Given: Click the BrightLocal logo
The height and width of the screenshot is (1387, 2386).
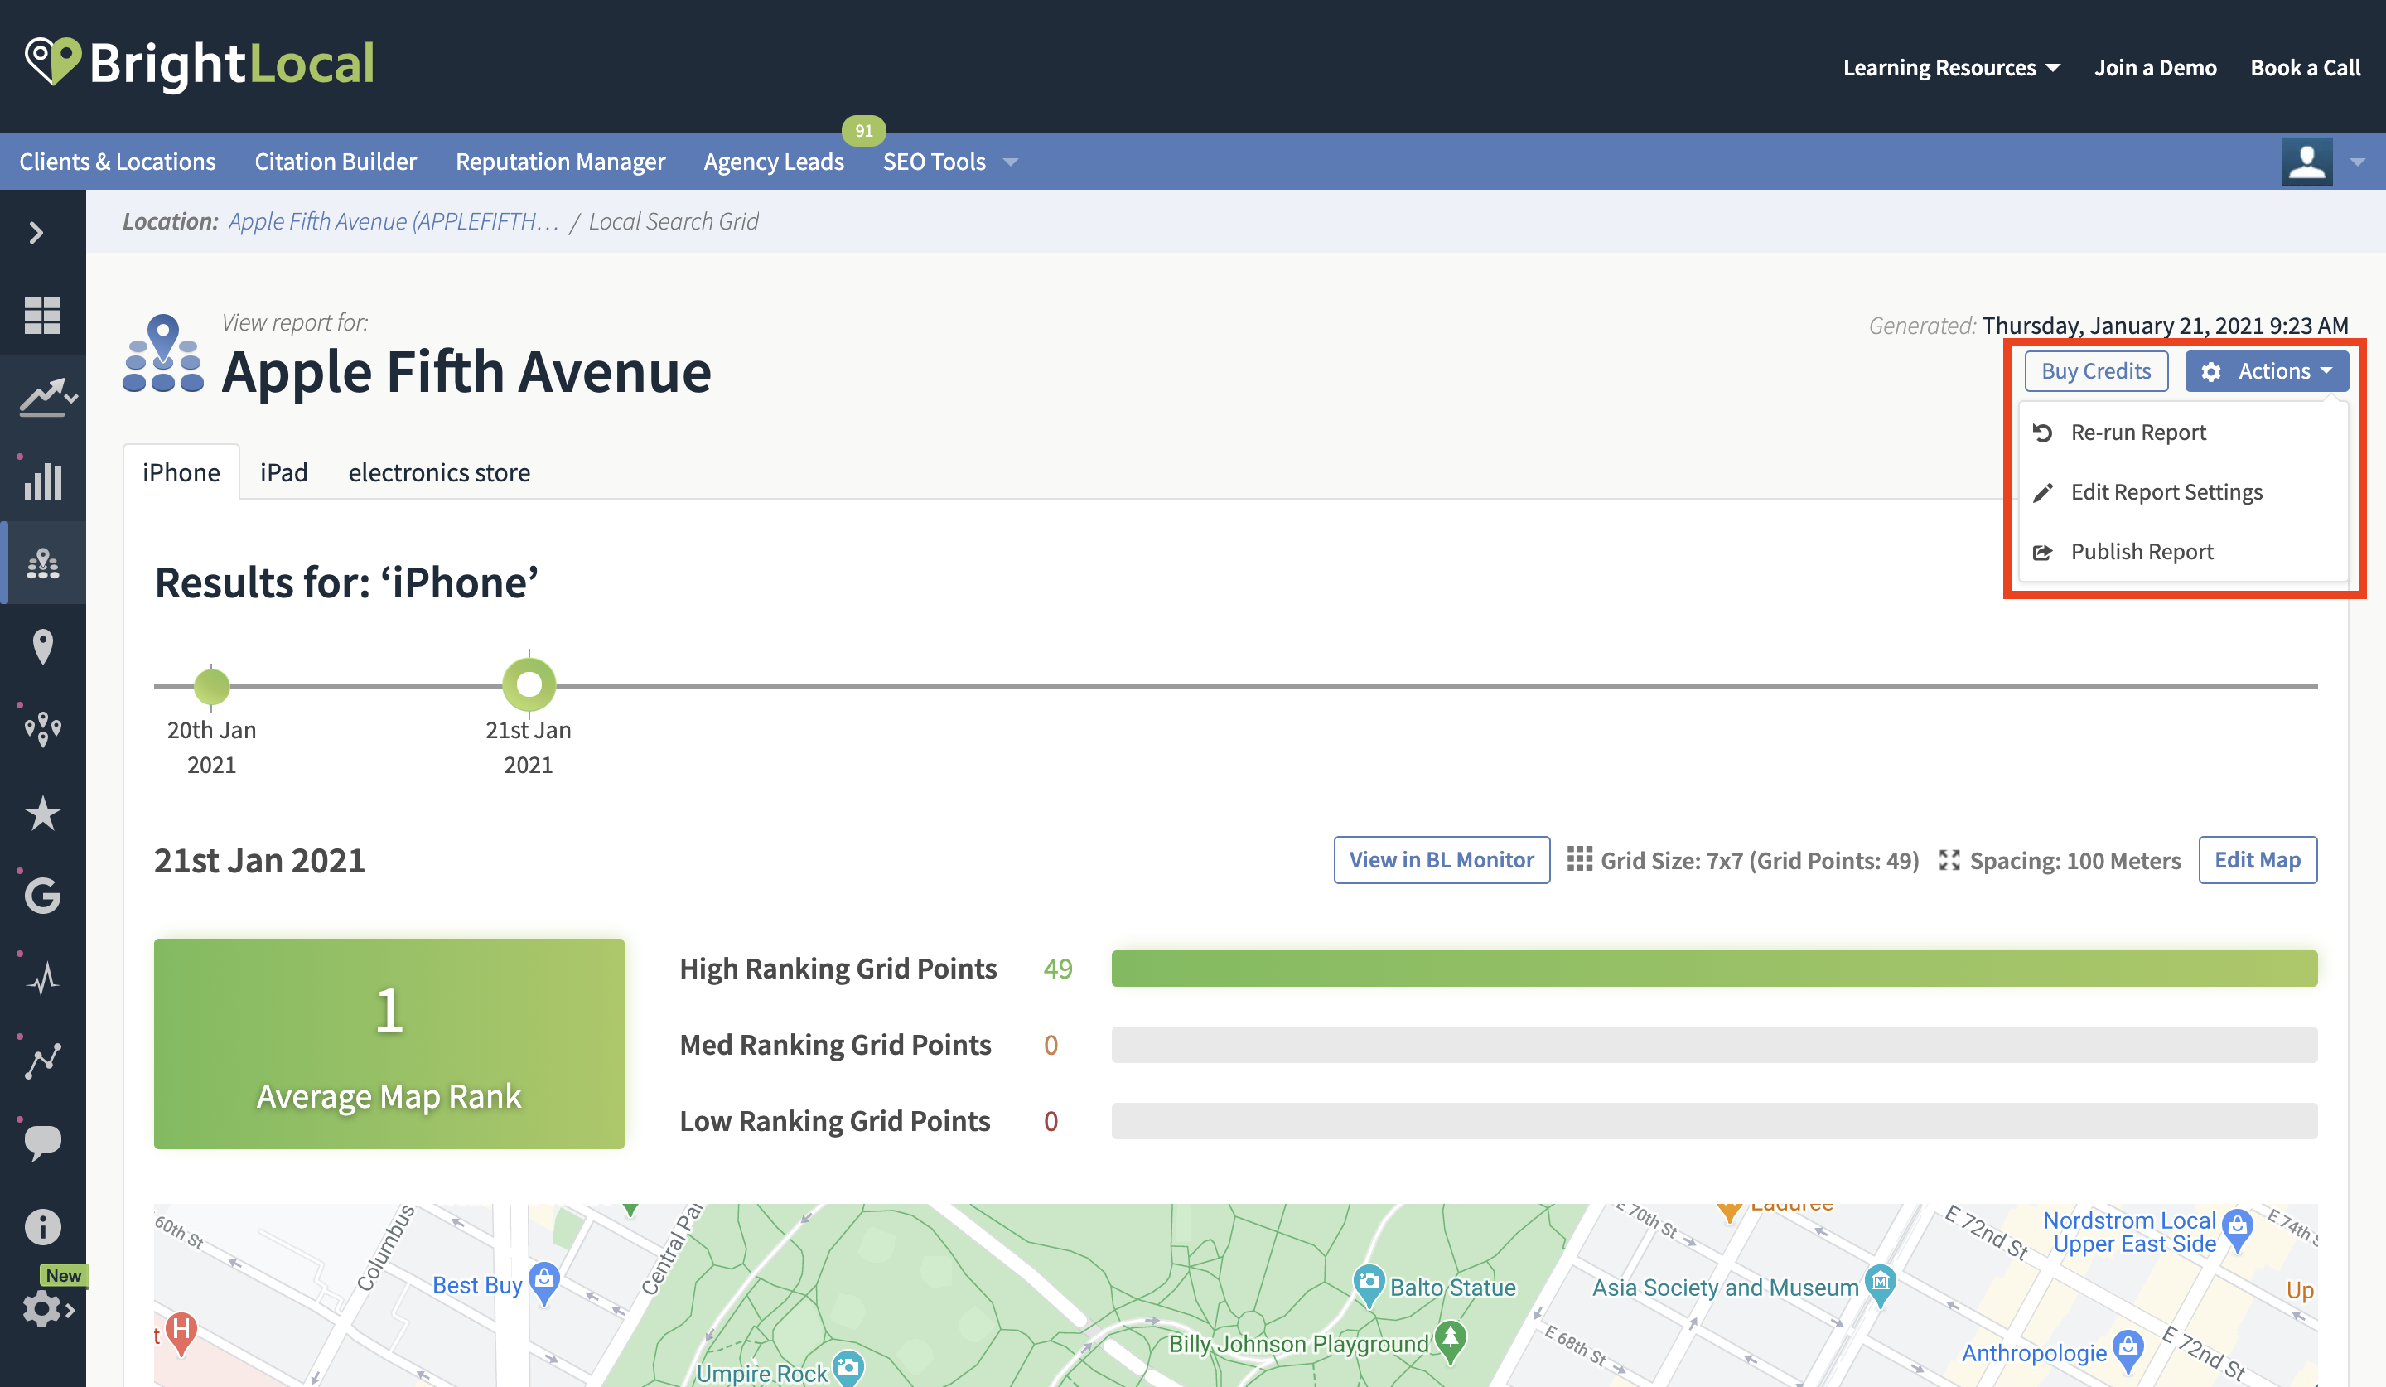Looking at the screenshot, I should [200, 64].
